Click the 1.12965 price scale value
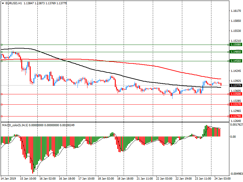The image size is (243, 182). tap(236, 111)
